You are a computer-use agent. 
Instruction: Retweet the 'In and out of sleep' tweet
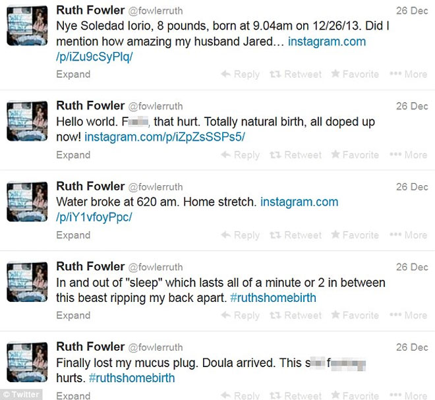point(296,316)
